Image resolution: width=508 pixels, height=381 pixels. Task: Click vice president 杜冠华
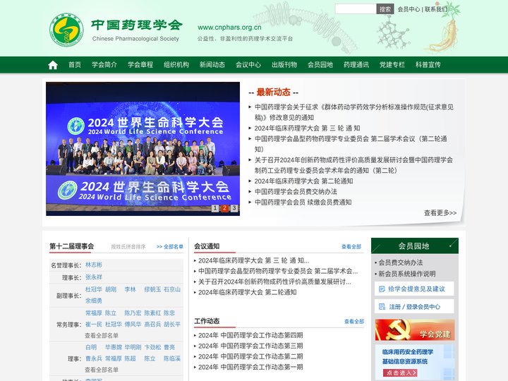click(x=94, y=289)
